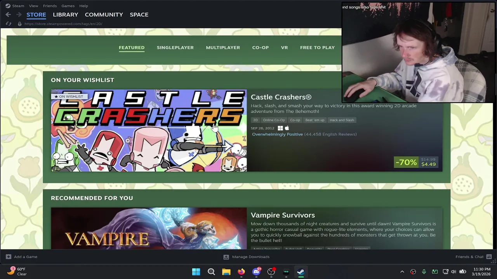Open the Castle Crashers® title link
Screen dimensions: 497x279
[x=281, y=97]
